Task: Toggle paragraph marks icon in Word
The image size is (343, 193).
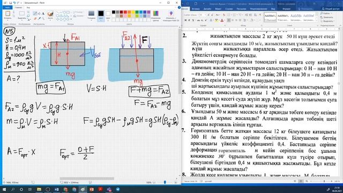Action: 260,15
